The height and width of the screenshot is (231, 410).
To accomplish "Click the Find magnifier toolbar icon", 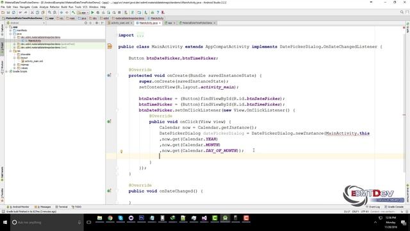I will 49,13.
